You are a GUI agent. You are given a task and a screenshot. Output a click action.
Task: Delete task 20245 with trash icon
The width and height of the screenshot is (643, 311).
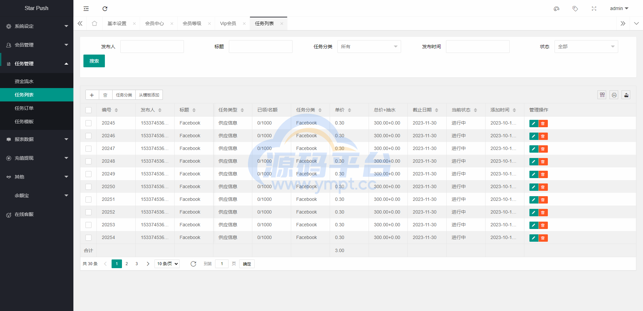tap(543, 124)
